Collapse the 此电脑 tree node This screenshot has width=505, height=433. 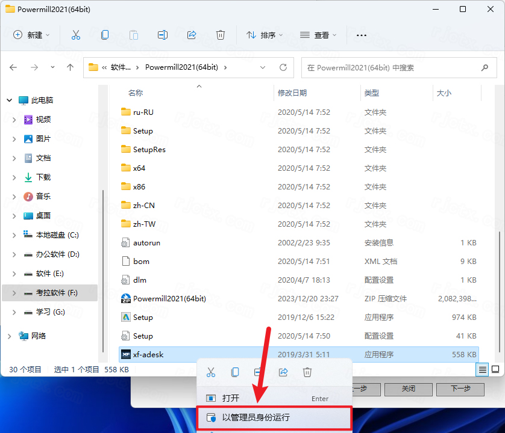(x=9, y=100)
